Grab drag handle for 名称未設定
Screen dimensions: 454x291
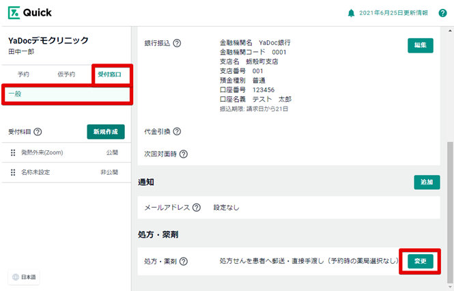point(12,173)
